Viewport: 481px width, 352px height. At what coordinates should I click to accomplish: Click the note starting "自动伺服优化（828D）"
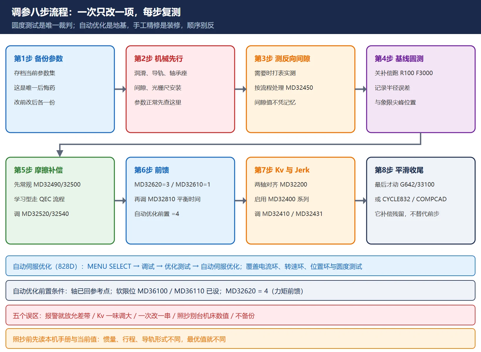click(x=240, y=266)
